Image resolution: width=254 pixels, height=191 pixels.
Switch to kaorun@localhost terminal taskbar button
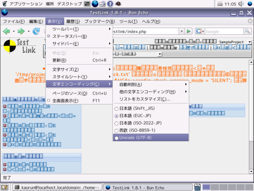58,187
